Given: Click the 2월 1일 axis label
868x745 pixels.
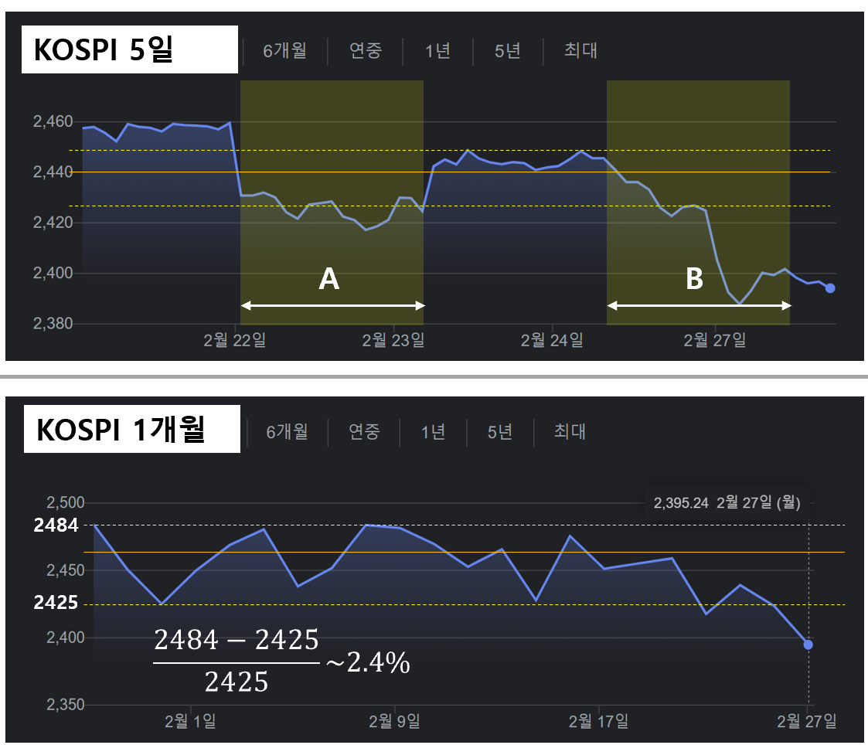Looking at the screenshot, I should click(190, 721).
